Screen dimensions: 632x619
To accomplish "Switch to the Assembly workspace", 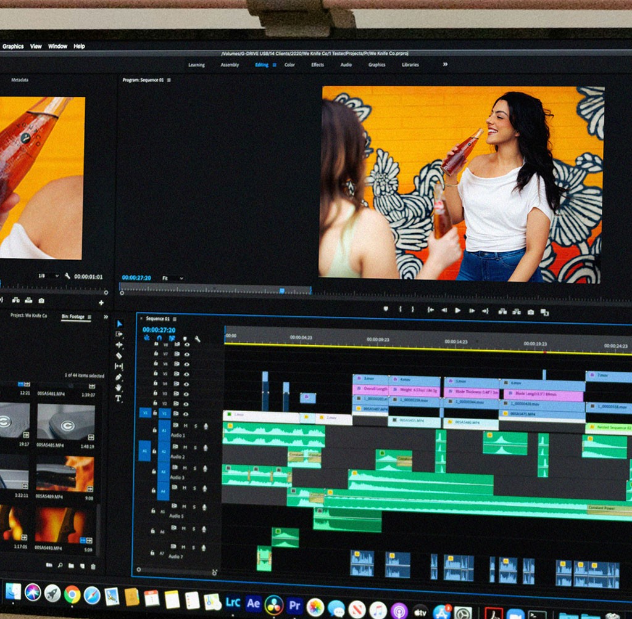I will [x=230, y=65].
